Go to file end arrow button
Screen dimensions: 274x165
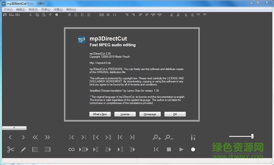(132, 138)
